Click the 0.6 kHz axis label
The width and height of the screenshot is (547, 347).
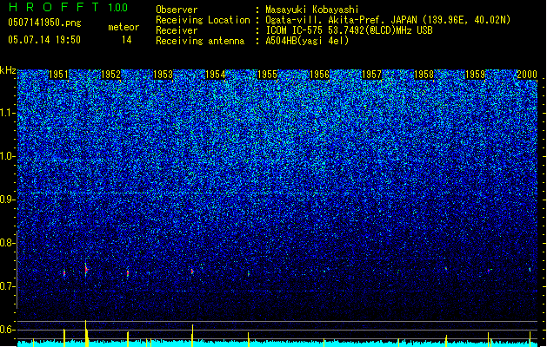tap(7, 330)
